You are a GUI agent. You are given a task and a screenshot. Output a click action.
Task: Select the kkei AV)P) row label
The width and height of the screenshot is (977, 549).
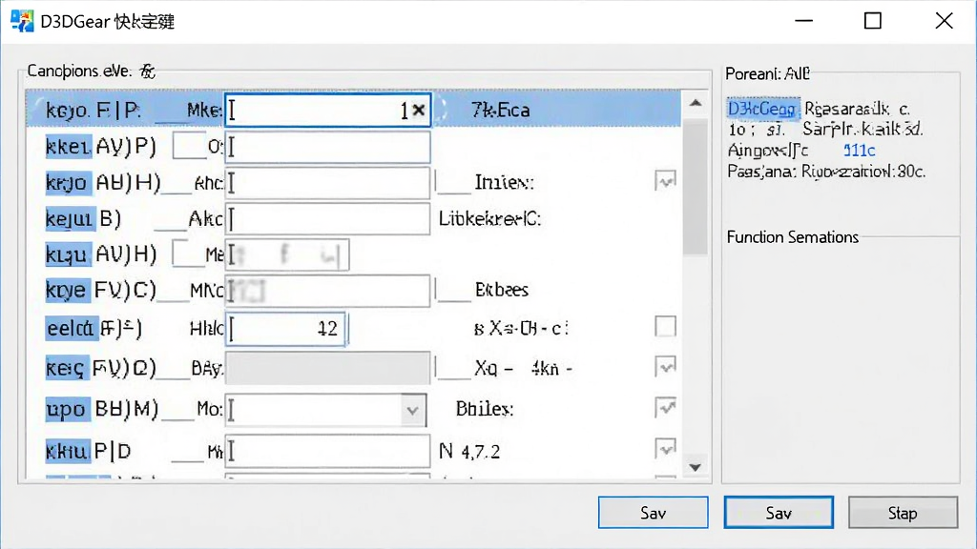(100, 146)
